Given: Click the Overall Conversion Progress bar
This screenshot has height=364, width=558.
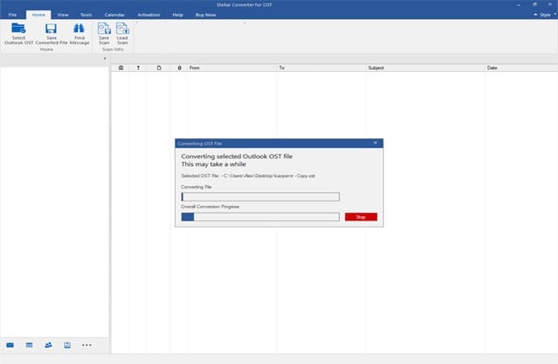Looking at the screenshot, I should pyautogui.click(x=260, y=217).
